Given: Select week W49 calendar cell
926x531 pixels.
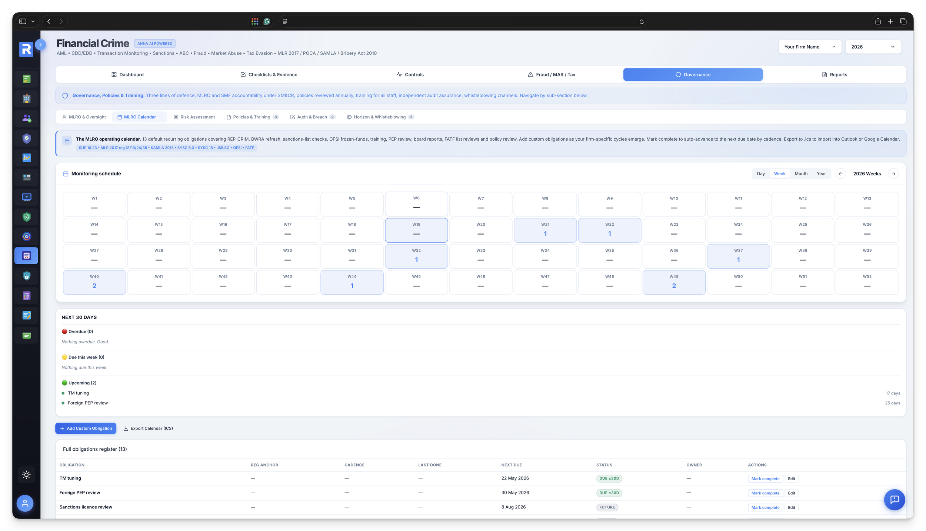Looking at the screenshot, I should (x=674, y=282).
